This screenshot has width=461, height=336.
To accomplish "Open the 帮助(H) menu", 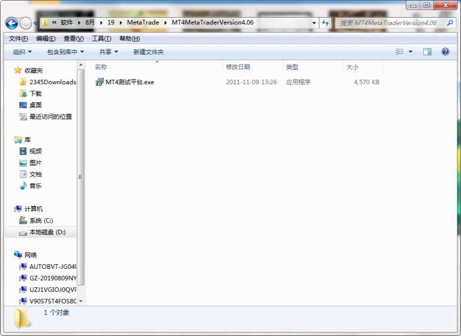I will click(129, 39).
